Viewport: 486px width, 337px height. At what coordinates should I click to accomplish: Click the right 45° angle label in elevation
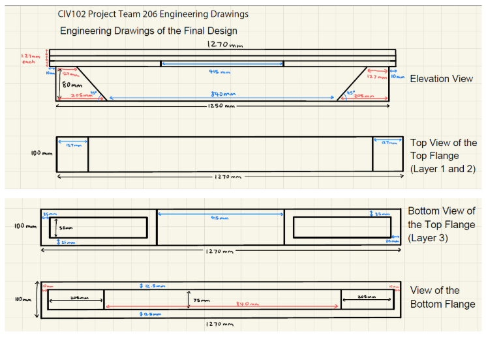point(350,93)
